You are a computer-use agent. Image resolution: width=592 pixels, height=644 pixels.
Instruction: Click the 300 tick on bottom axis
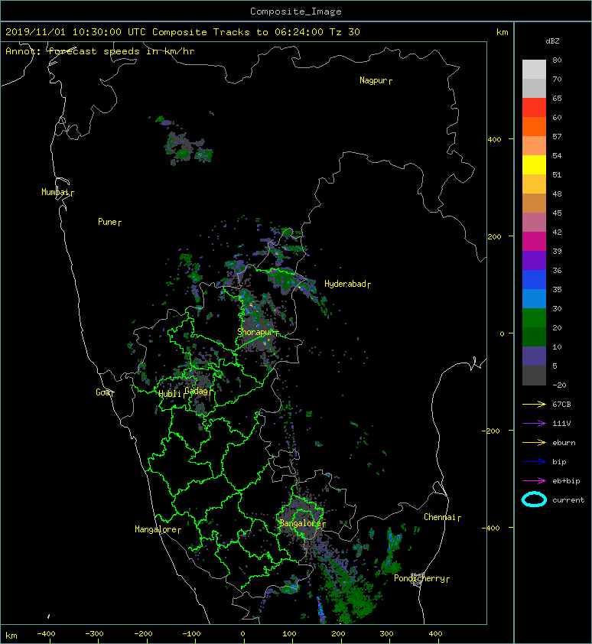click(386, 634)
